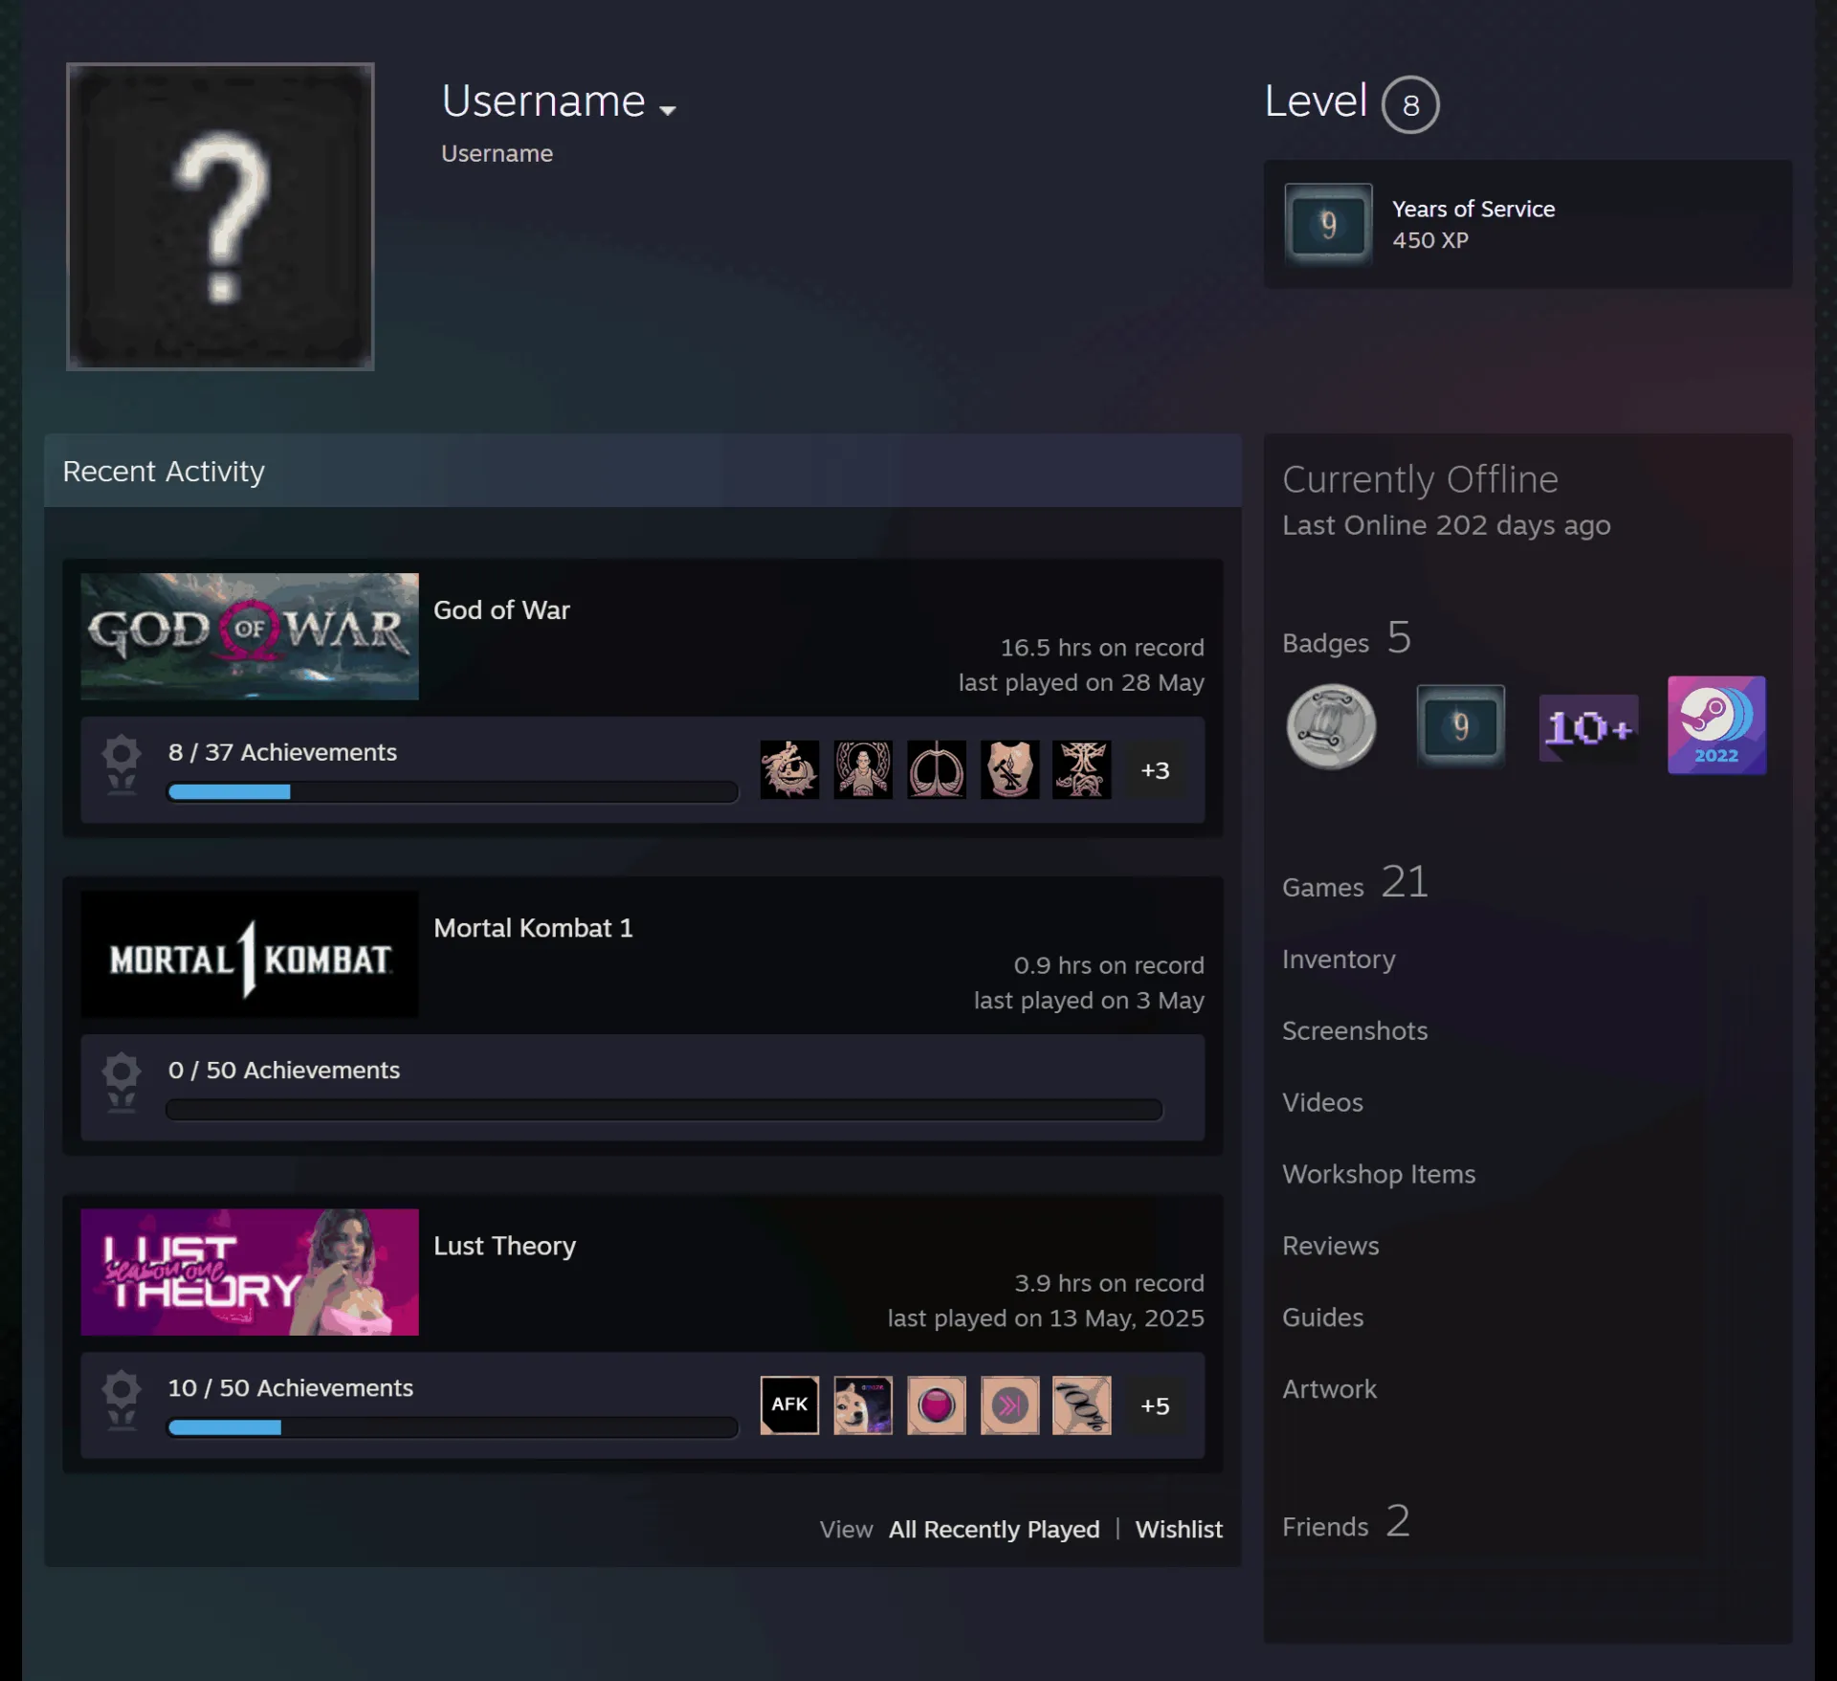Open the 10+ games collector badge
Viewport: 1837px width, 1681px height.
pos(1588,727)
